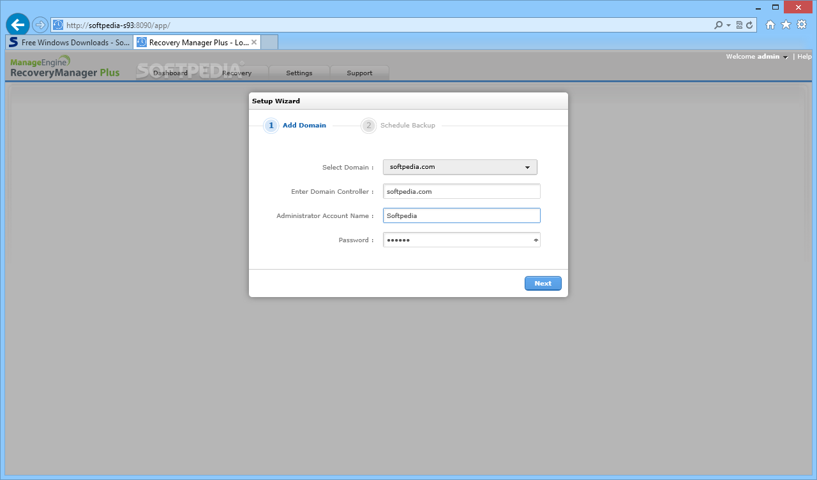Click step 2 Schedule Backup circle
This screenshot has height=480, width=817.
click(x=368, y=126)
